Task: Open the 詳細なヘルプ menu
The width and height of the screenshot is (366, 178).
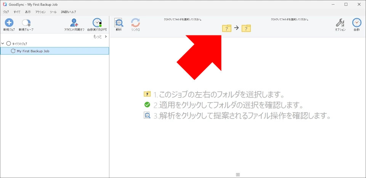Action: [x=68, y=12]
